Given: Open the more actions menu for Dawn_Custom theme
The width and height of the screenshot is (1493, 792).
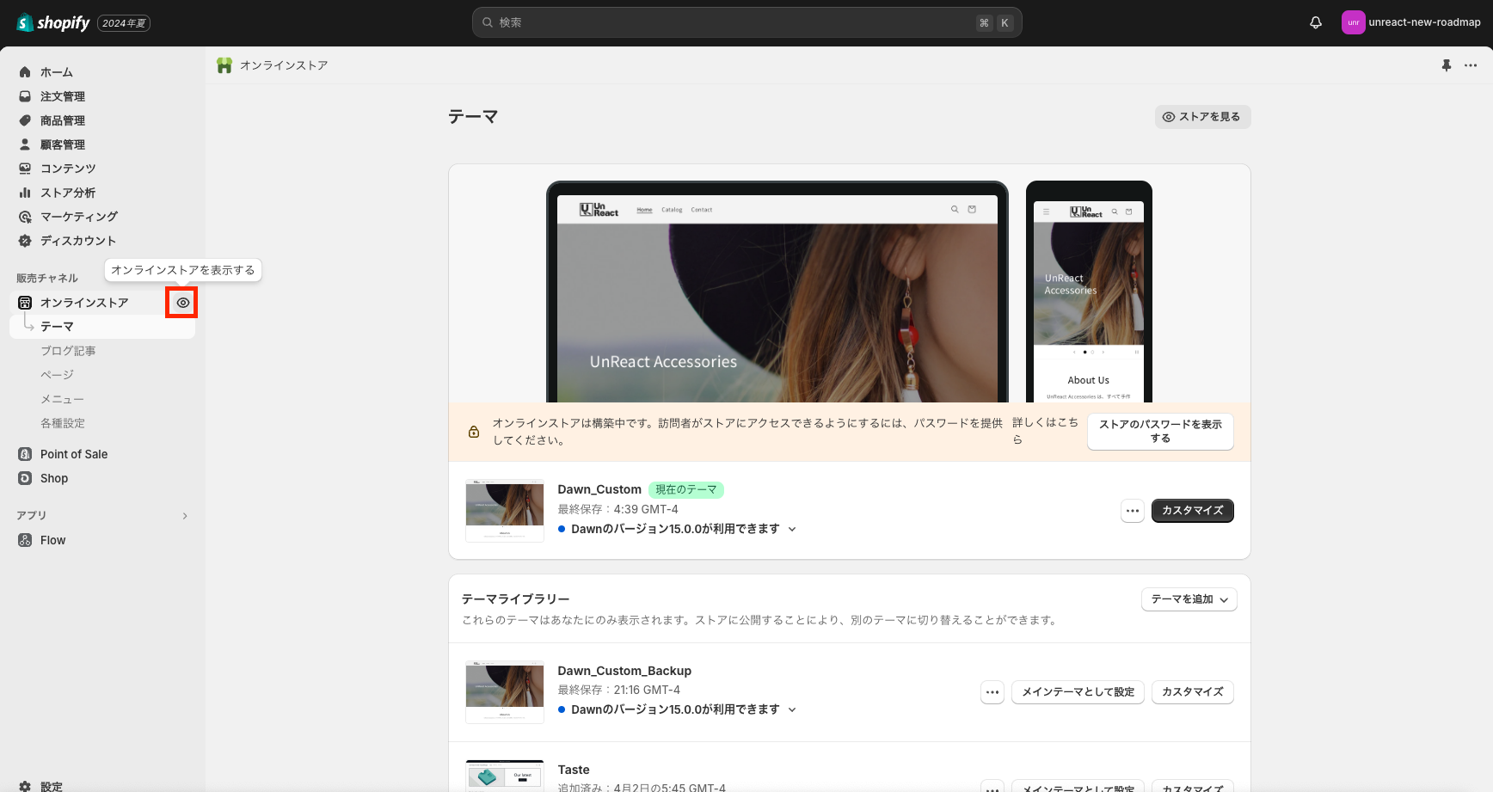Looking at the screenshot, I should tap(1133, 510).
